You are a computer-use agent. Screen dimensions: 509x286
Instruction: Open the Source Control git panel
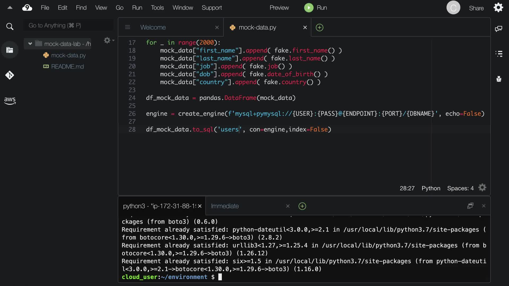(10, 75)
